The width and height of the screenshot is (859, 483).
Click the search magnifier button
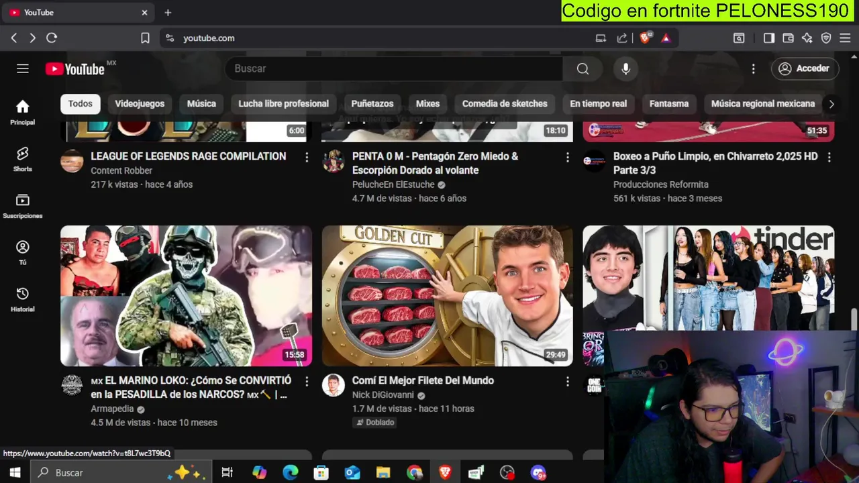[583, 68]
